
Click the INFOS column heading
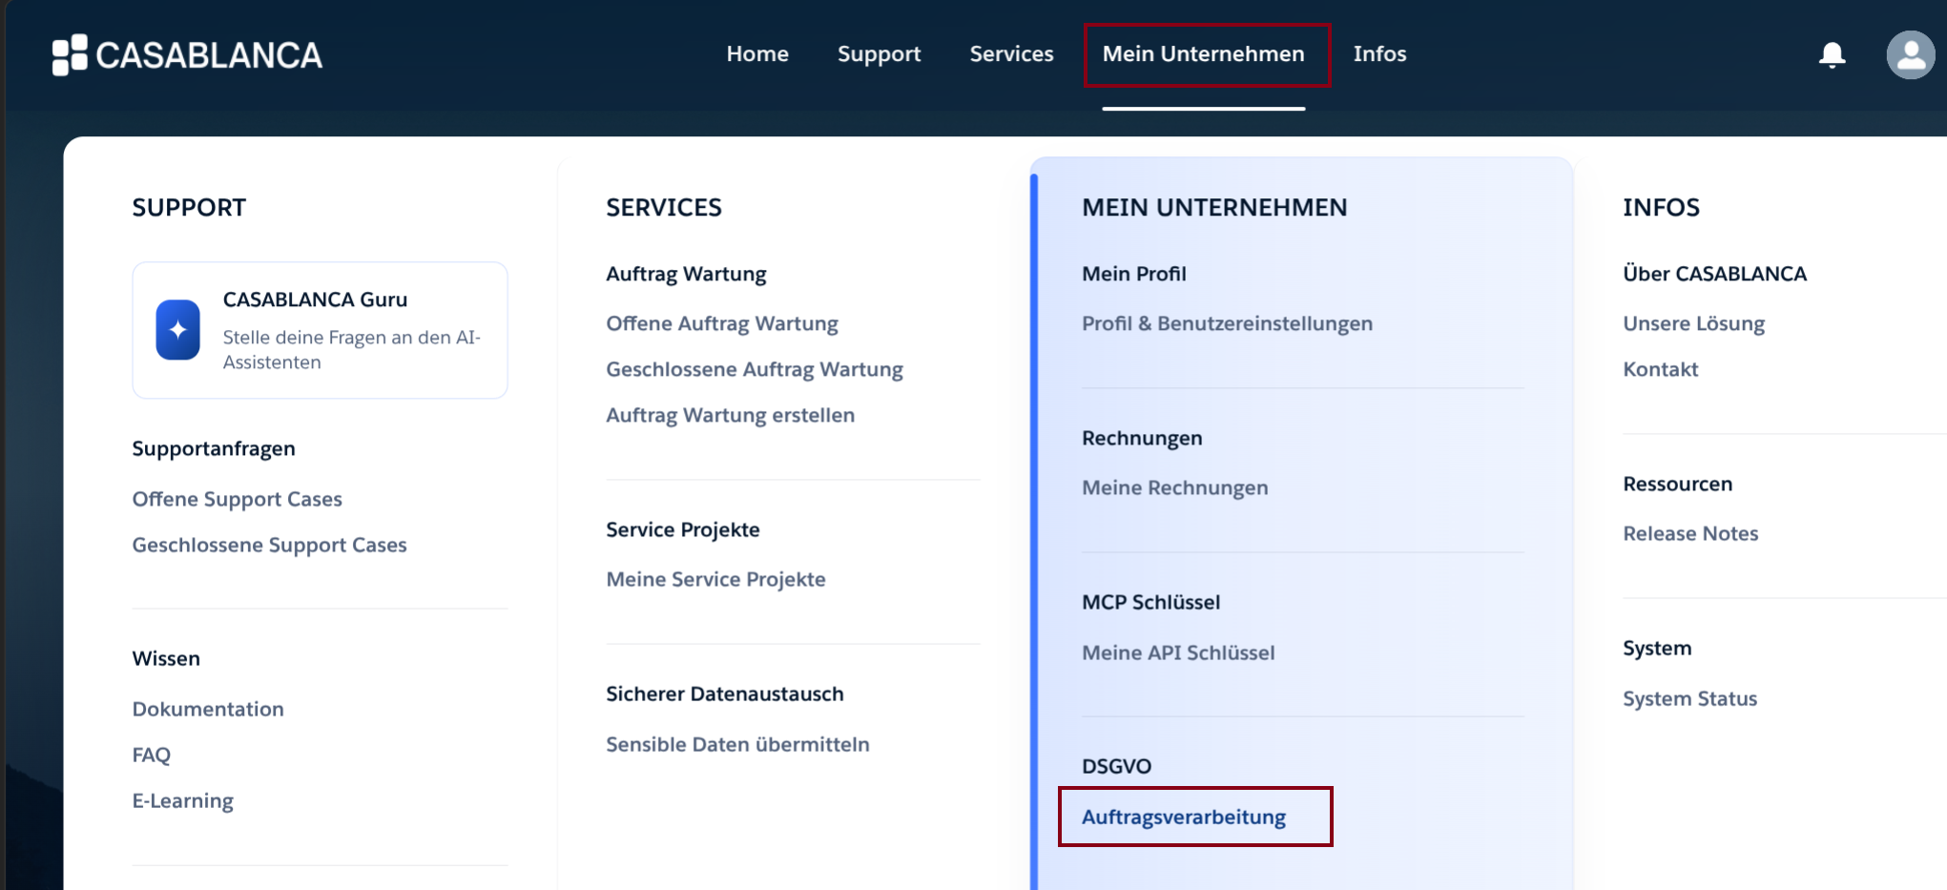[1661, 207]
